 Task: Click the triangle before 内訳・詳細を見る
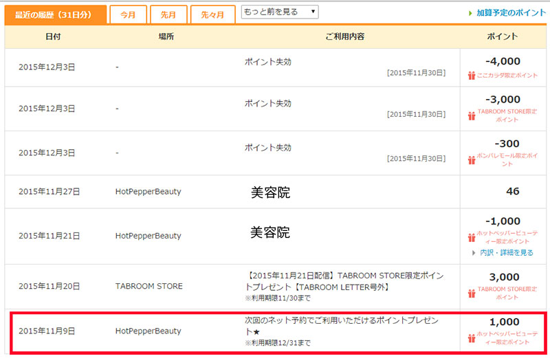pos(474,252)
